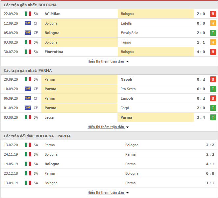Viewport: 218px width, 198px height.
Task: Open the Empoli team link
Action: click(127, 98)
